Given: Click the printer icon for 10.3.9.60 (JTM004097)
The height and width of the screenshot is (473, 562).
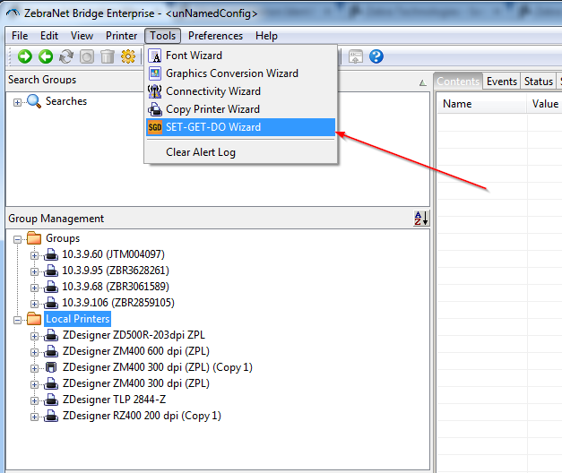Looking at the screenshot, I should click(x=52, y=254).
